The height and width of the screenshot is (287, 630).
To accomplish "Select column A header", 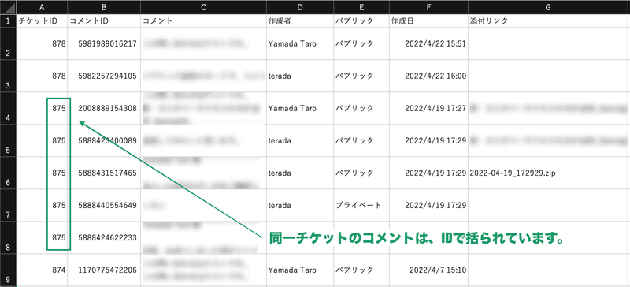I will coord(42,7).
